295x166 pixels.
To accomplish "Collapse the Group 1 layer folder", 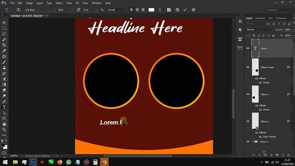I will point(253,142).
